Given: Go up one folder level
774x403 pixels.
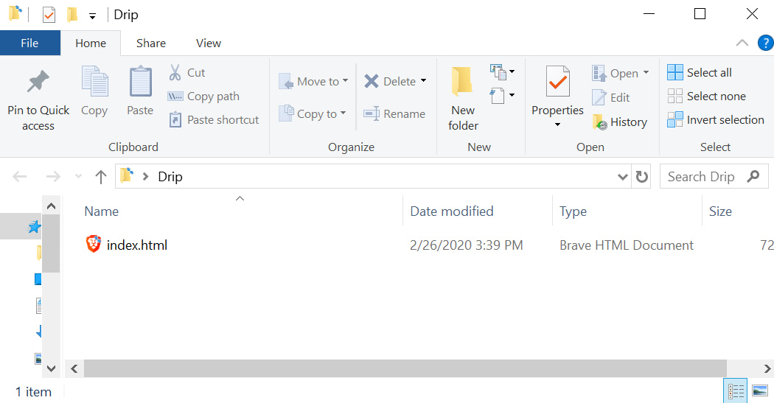Looking at the screenshot, I should click(x=101, y=177).
